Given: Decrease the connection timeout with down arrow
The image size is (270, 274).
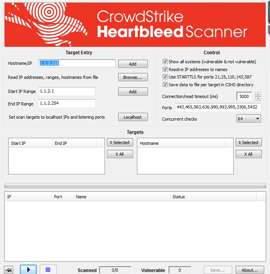Looking at the screenshot, I should tap(258, 99).
